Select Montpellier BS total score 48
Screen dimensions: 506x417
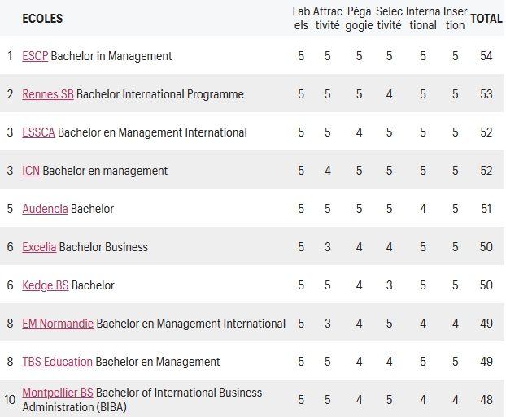point(486,400)
